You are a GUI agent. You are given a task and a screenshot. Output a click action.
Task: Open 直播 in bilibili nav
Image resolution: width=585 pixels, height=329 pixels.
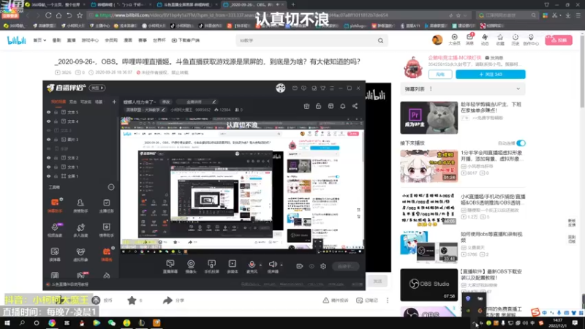[x=71, y=40]
